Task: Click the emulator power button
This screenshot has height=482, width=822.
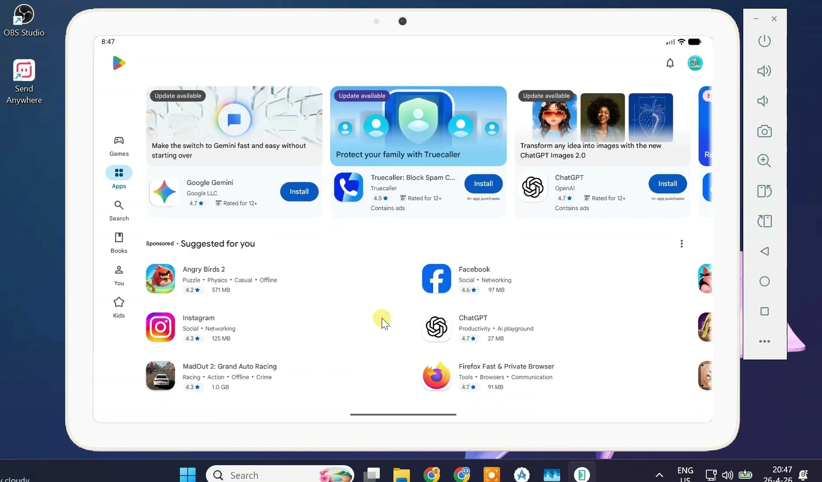Action: click(764, 41)
